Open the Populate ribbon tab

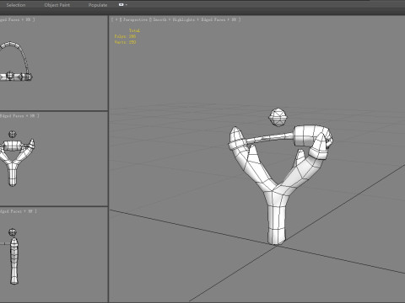pyautogui.click(x=98, y=5)
